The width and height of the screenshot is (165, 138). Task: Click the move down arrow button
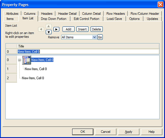click(x=49, y=32)
